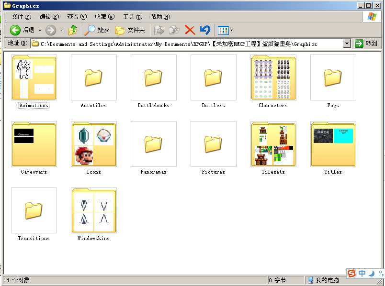The height and width of the screenshot is (286, 385).
Task: Select the Icons folder thumbnail
Action: point(93,144)
